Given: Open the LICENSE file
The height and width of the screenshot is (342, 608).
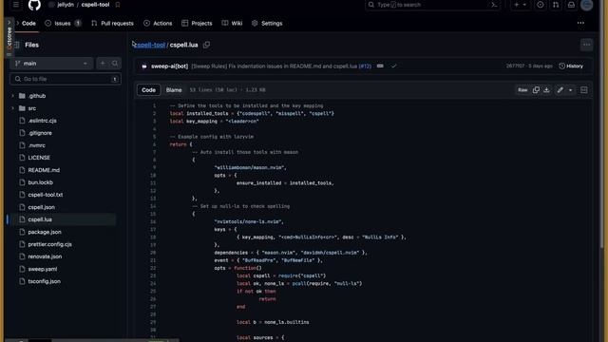Looking at the screenshot, I should click(x=39, y=158).
